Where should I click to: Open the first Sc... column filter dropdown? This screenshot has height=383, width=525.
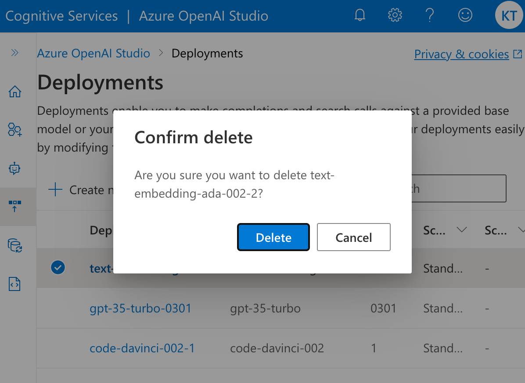coord(461,230)
